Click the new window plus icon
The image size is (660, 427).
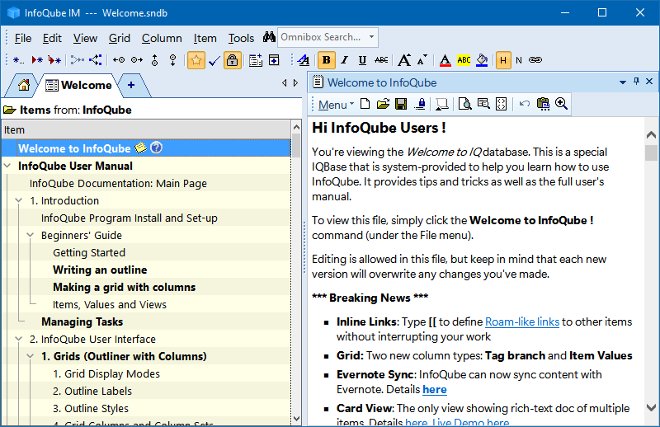(274, 60)
